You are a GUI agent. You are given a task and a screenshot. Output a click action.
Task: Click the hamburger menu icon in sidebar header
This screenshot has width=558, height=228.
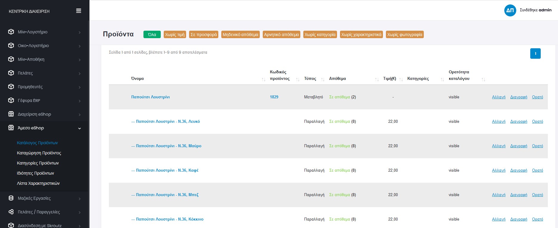[x=79, y=11]
